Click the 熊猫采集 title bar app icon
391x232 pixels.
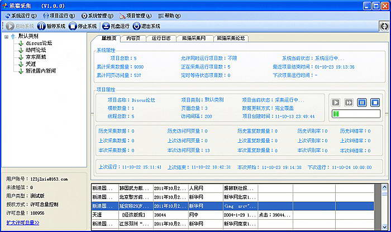click(4, 6)
